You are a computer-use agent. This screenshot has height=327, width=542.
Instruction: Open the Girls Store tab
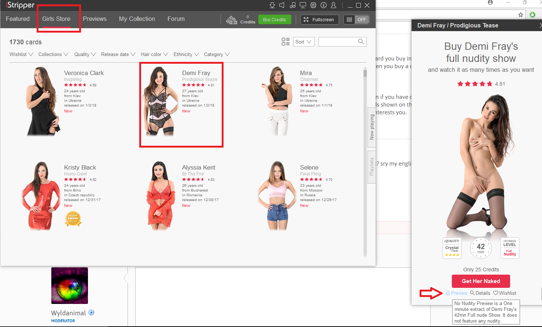click(x=56, y=19)
